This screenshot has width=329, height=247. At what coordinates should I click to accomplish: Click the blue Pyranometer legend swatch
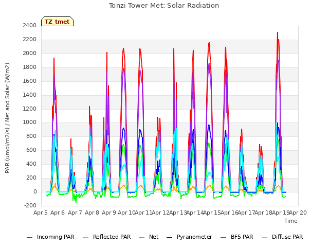point(169,238)
